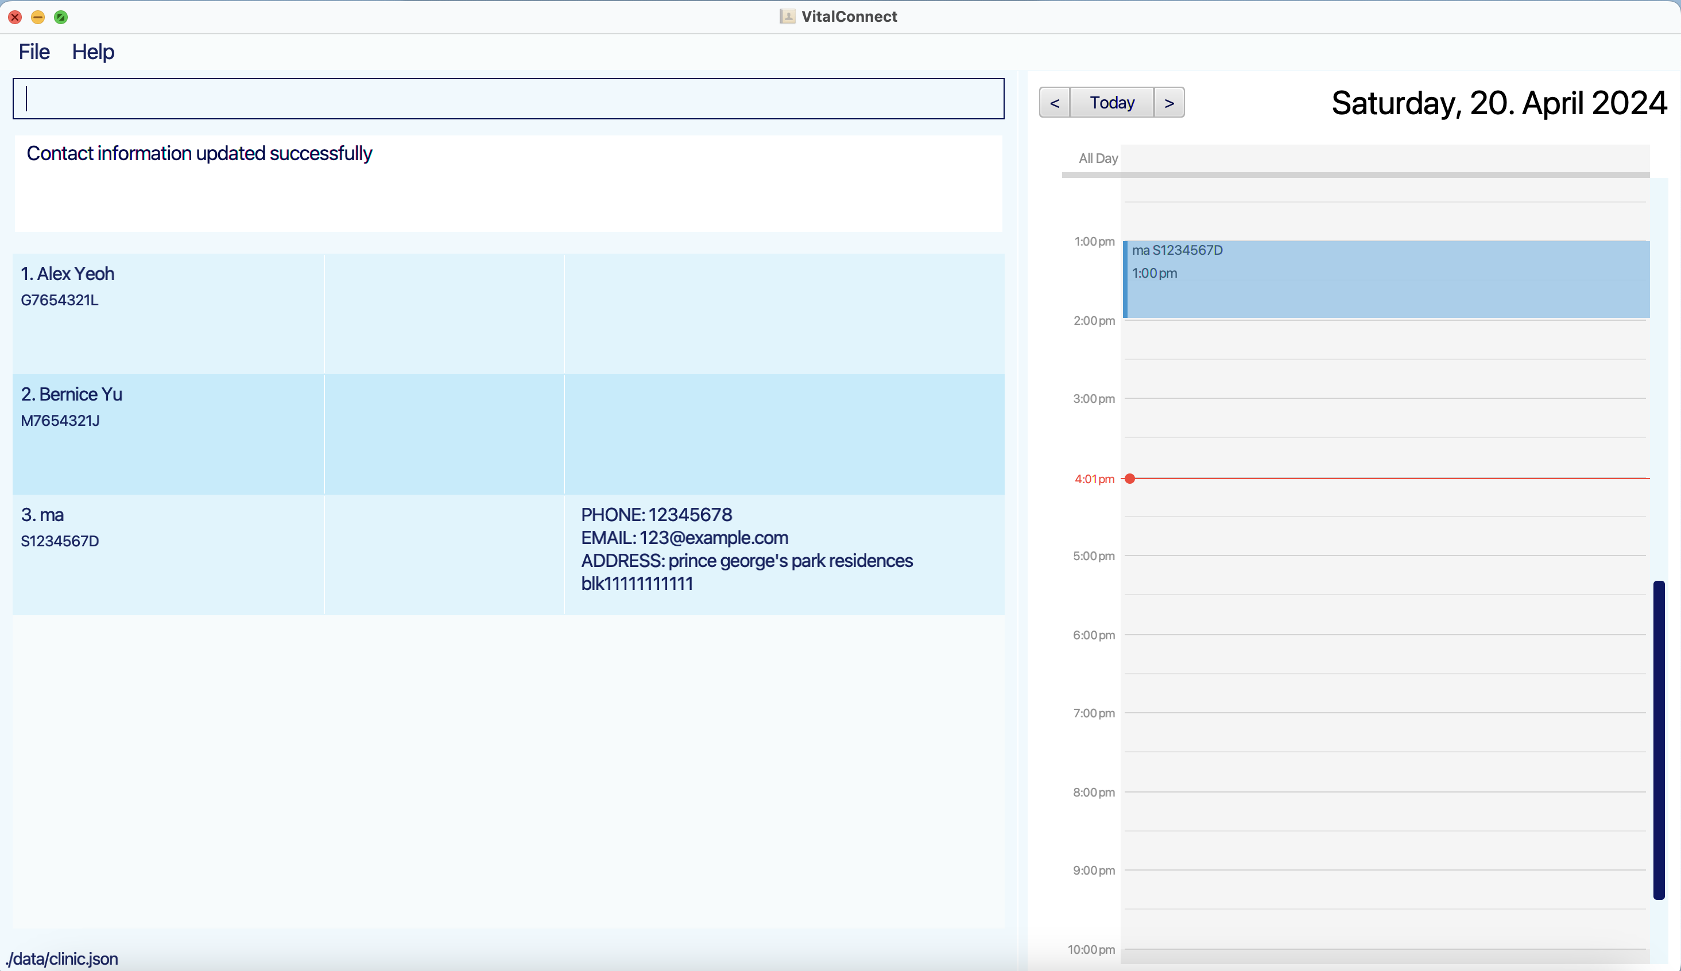Click the 8:00 pm time label

pos(1093,793)
